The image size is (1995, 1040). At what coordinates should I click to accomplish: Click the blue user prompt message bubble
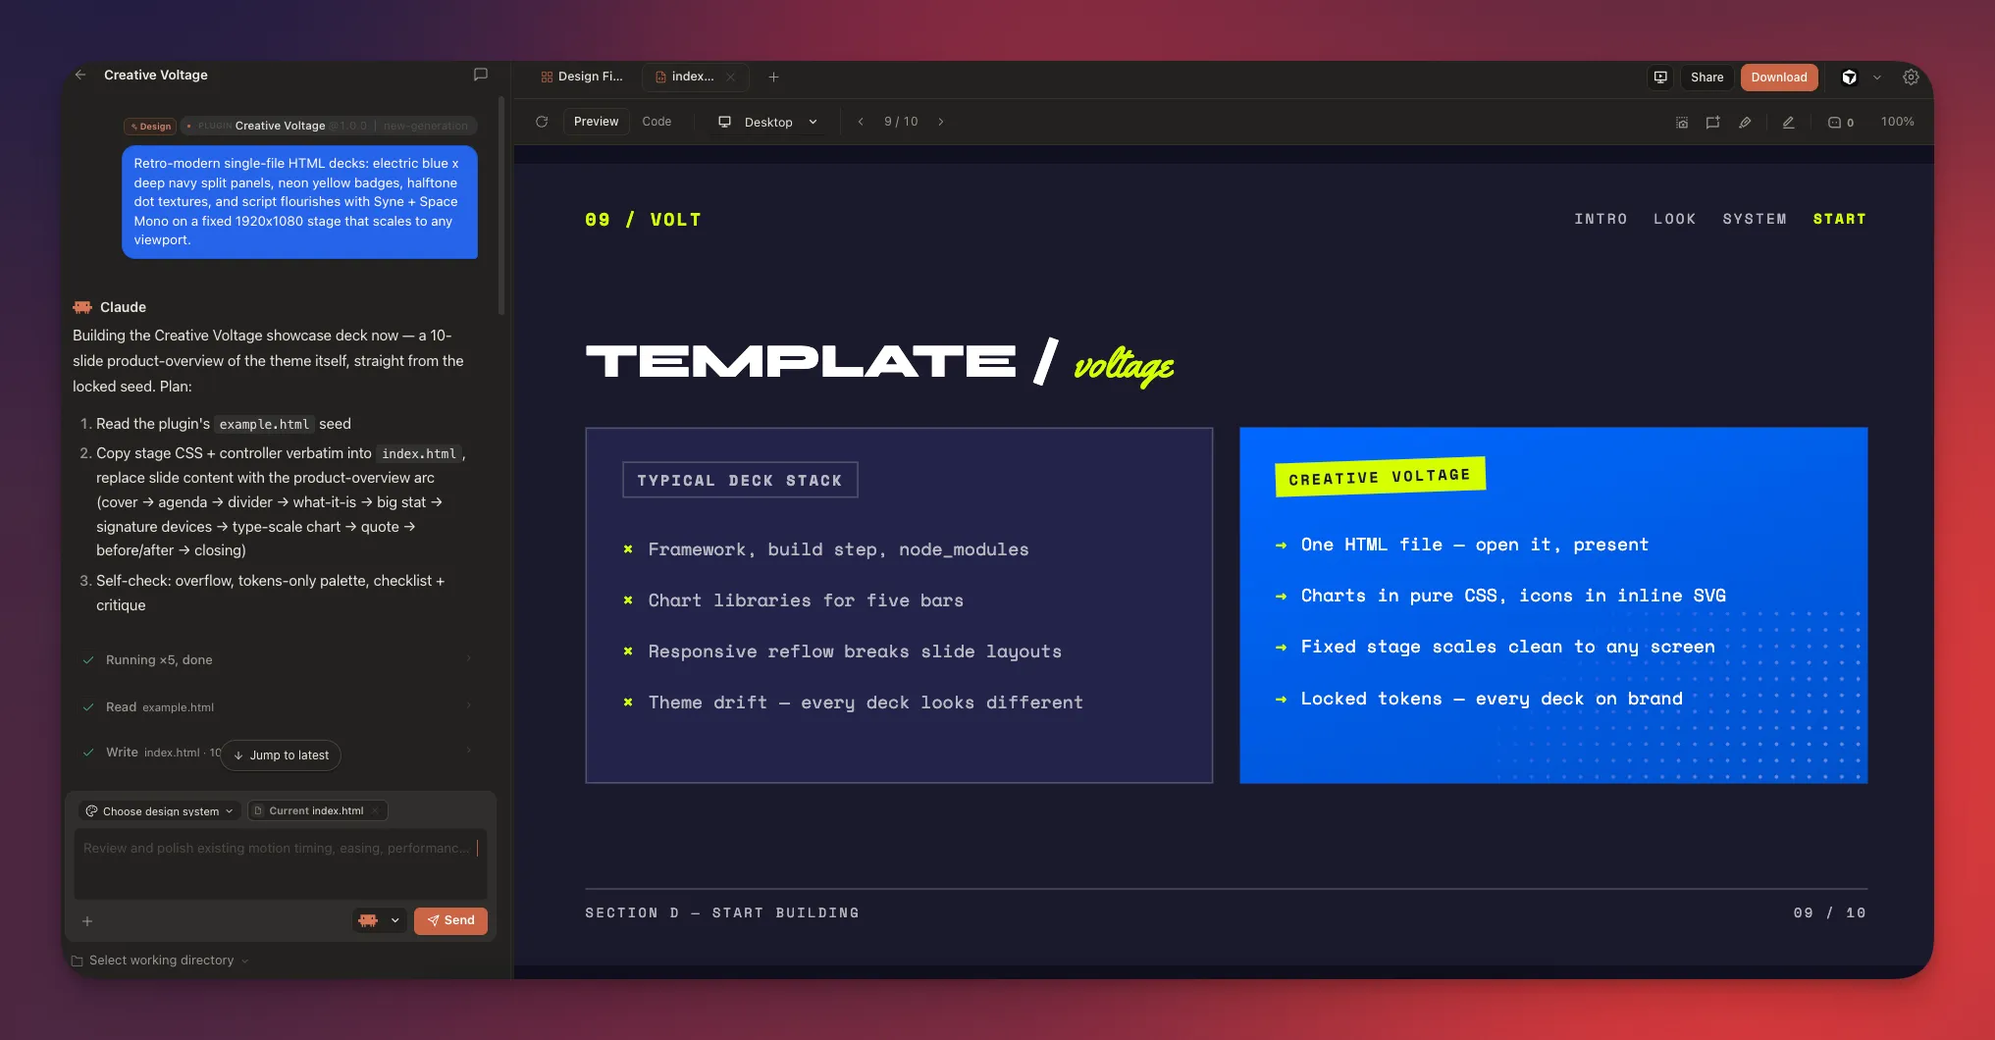pos(299,202)
